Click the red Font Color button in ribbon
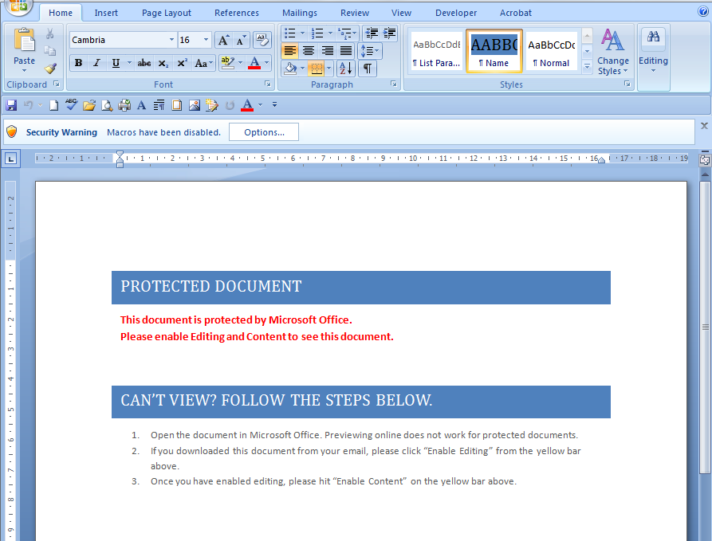This screenshot has height=541, width=712. click(x=254, y=63)
